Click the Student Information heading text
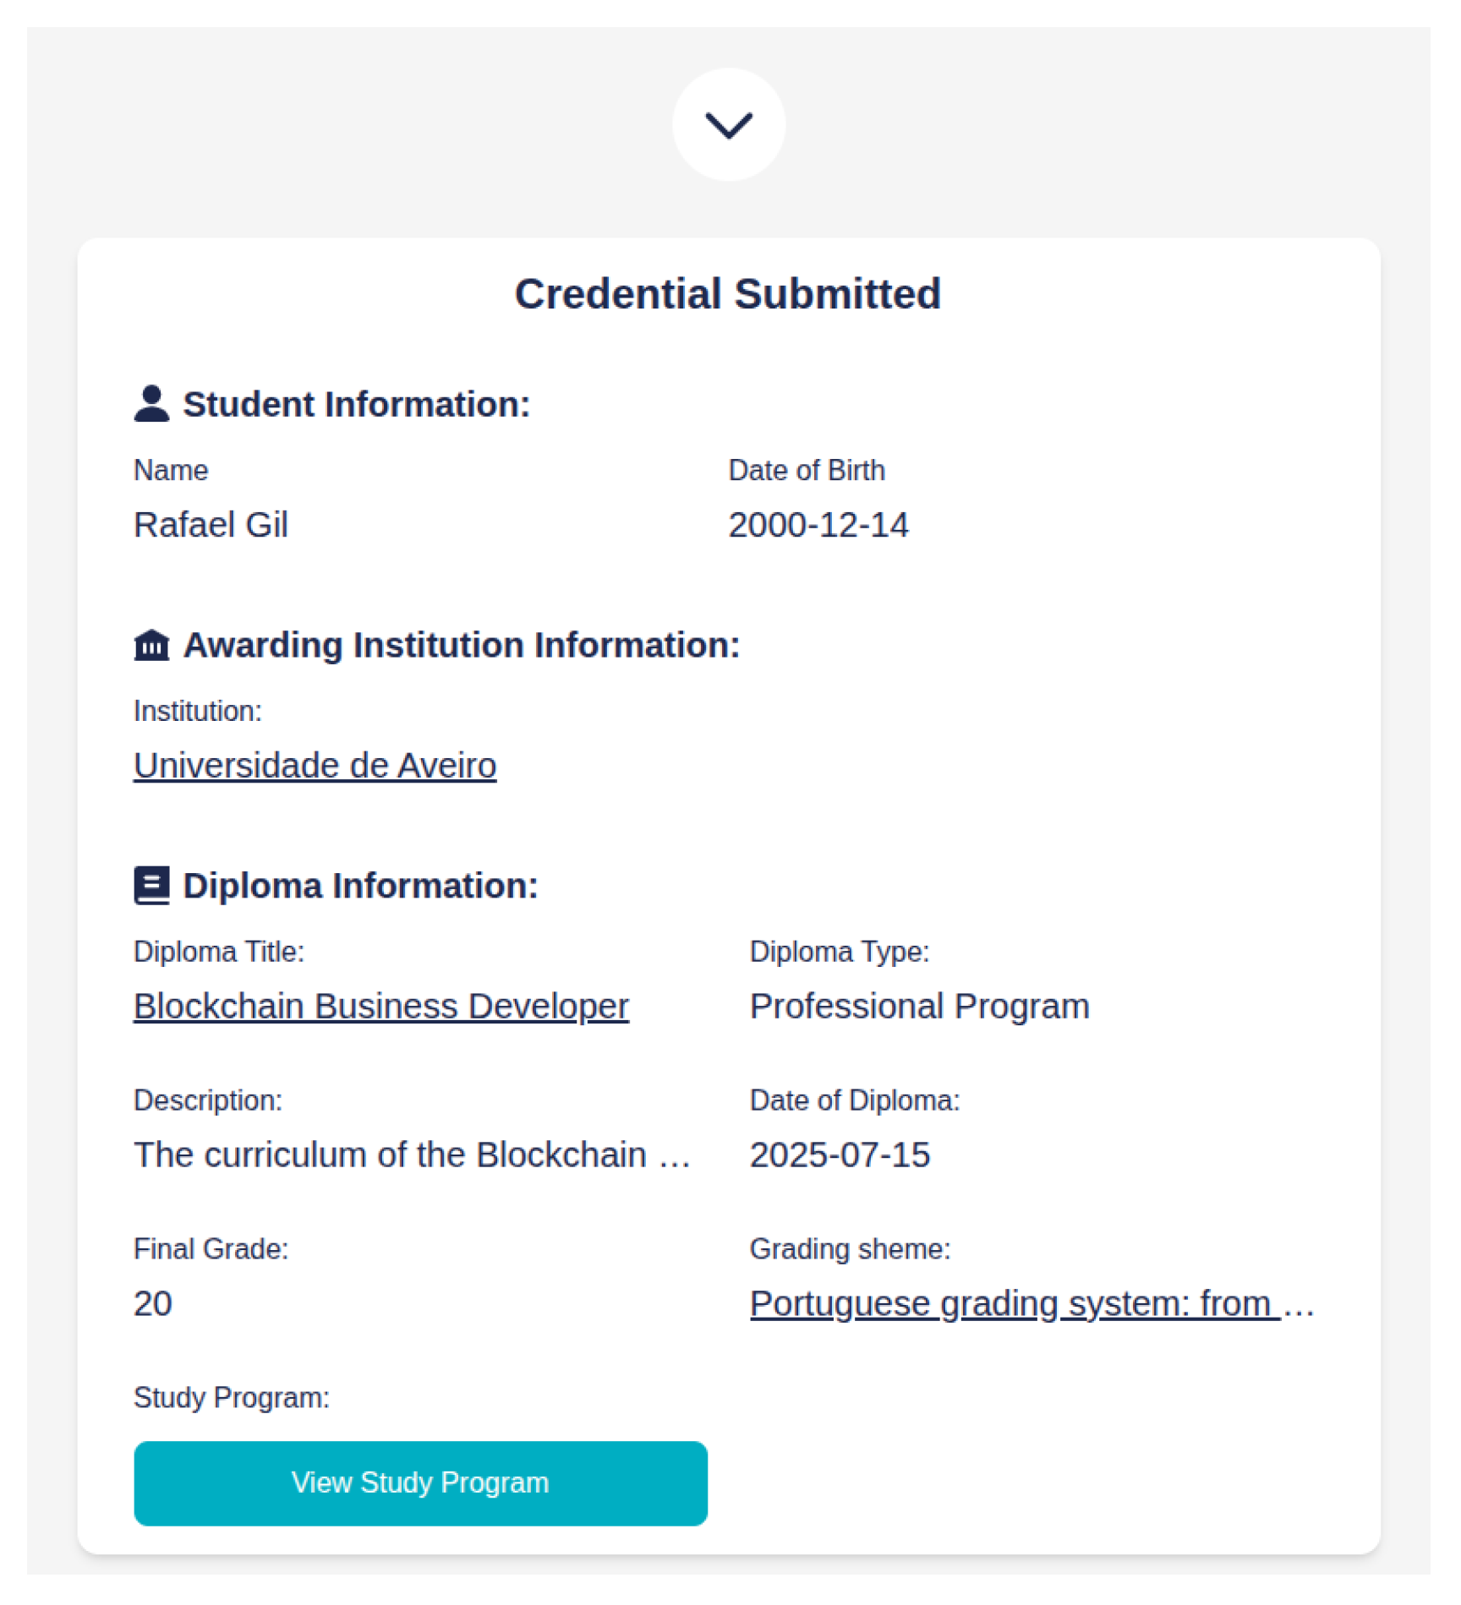 (356, 405)
